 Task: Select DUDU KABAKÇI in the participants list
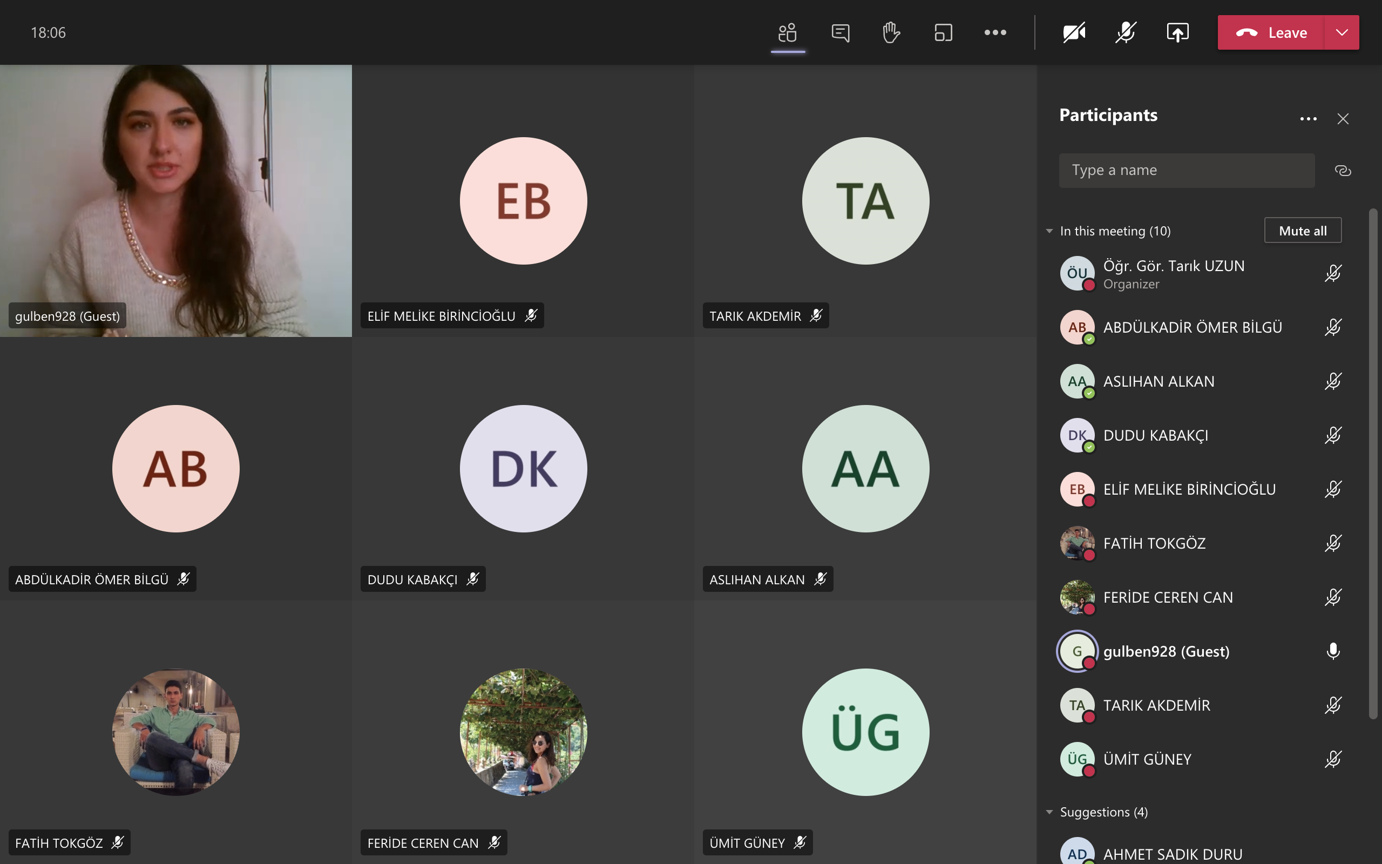(1155, 435)
